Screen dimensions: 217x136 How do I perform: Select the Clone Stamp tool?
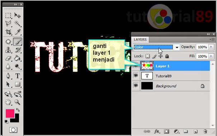click(8, 50)
